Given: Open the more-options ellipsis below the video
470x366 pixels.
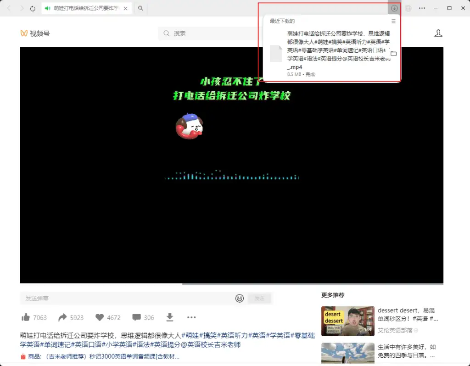Looking at the screenshot, I should (191, 317).
